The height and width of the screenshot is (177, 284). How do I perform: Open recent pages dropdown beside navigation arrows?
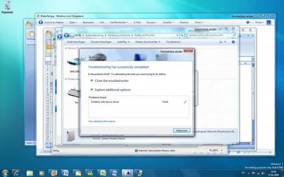76,35
